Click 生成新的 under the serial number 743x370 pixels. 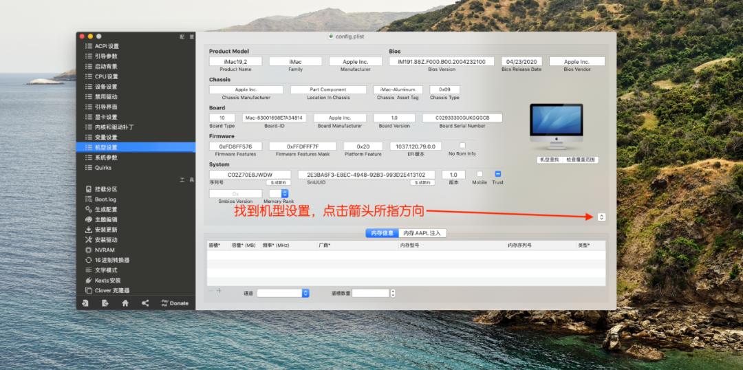[x=278, y=182]
